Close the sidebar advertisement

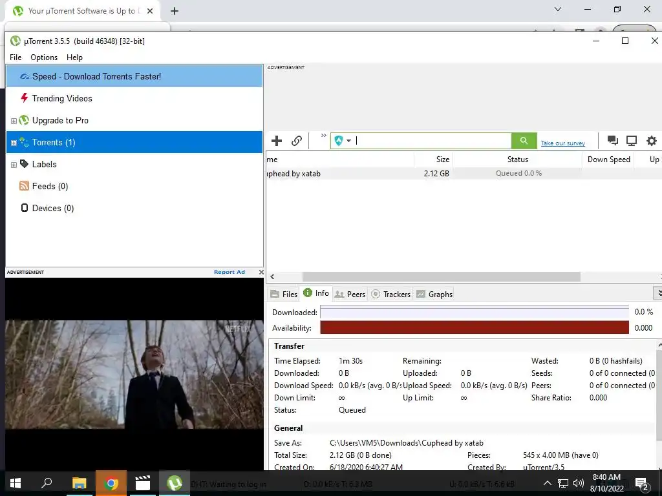261,272
